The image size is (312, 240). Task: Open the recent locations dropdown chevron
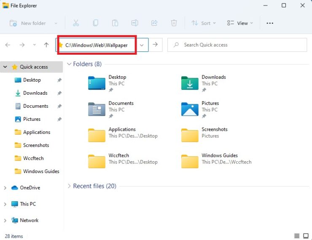click(35, 45)
